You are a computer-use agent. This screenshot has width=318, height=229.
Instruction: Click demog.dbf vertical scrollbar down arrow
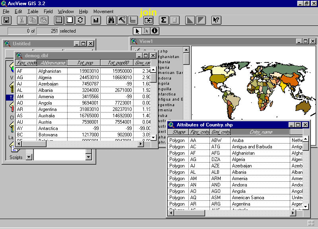click(x=153, y=138)
